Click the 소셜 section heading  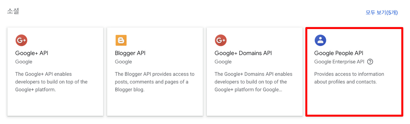click(13, 11)
